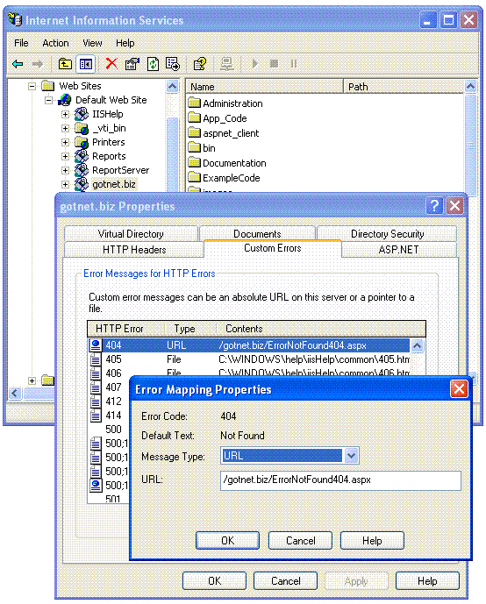486x604 pixels.
Task: Expand the ReportServer tree node
Action: point(65,170)
